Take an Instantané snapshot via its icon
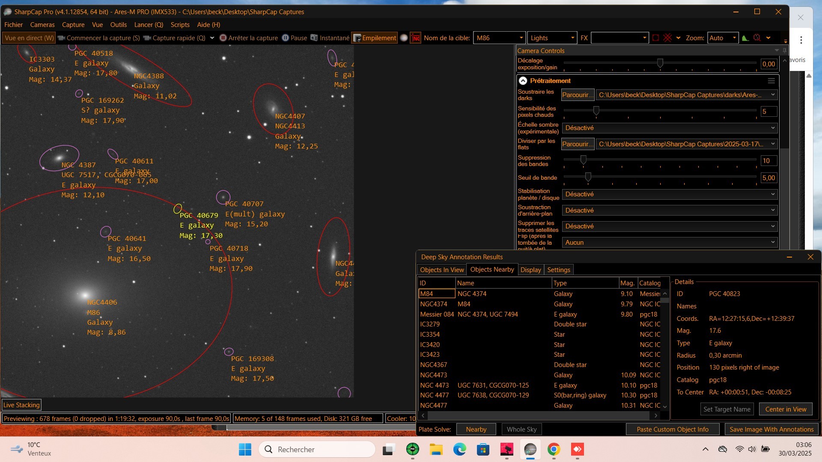This screenshot has width=822, height=462. 314,38
